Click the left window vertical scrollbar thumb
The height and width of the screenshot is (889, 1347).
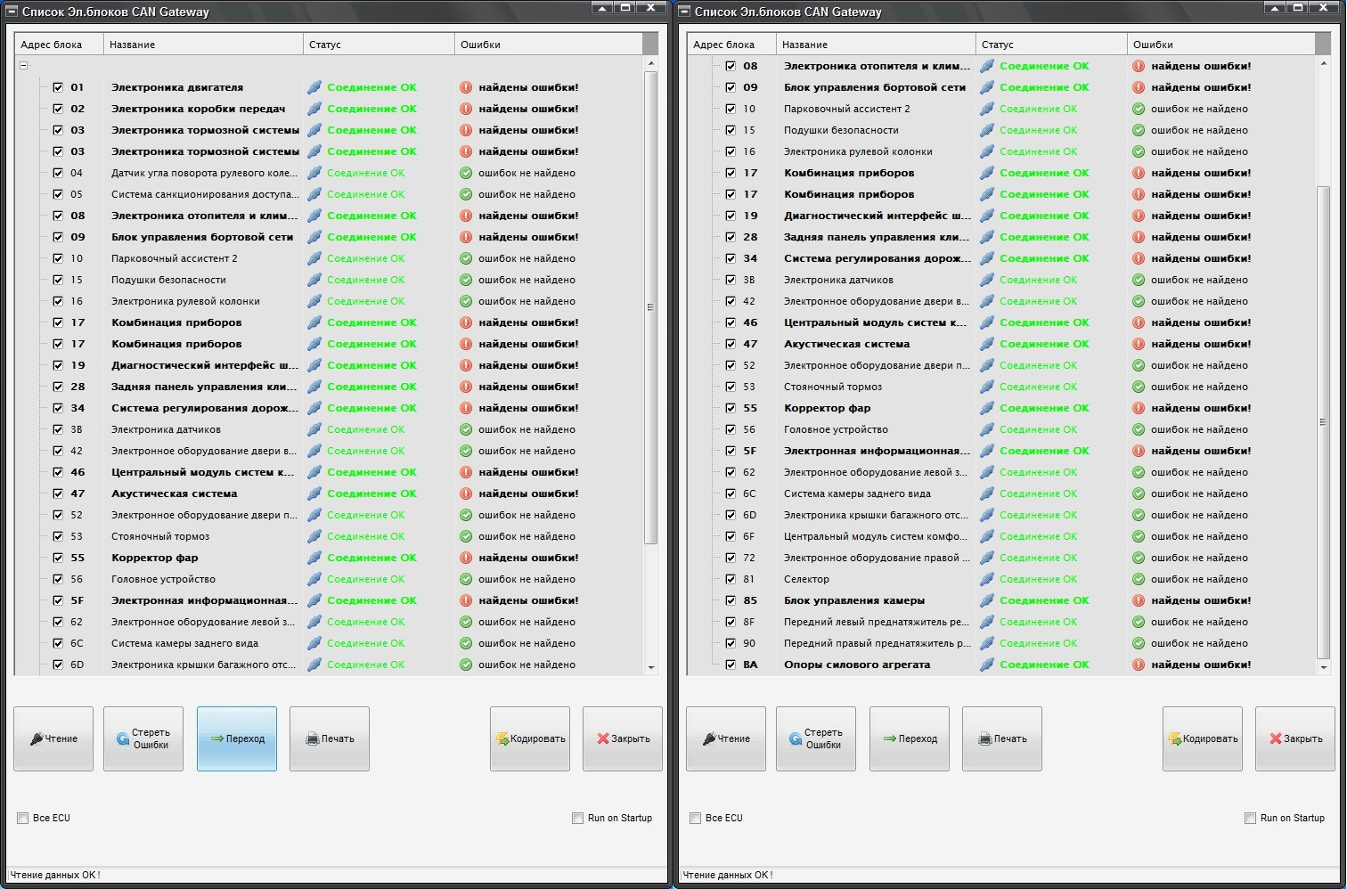651,307
